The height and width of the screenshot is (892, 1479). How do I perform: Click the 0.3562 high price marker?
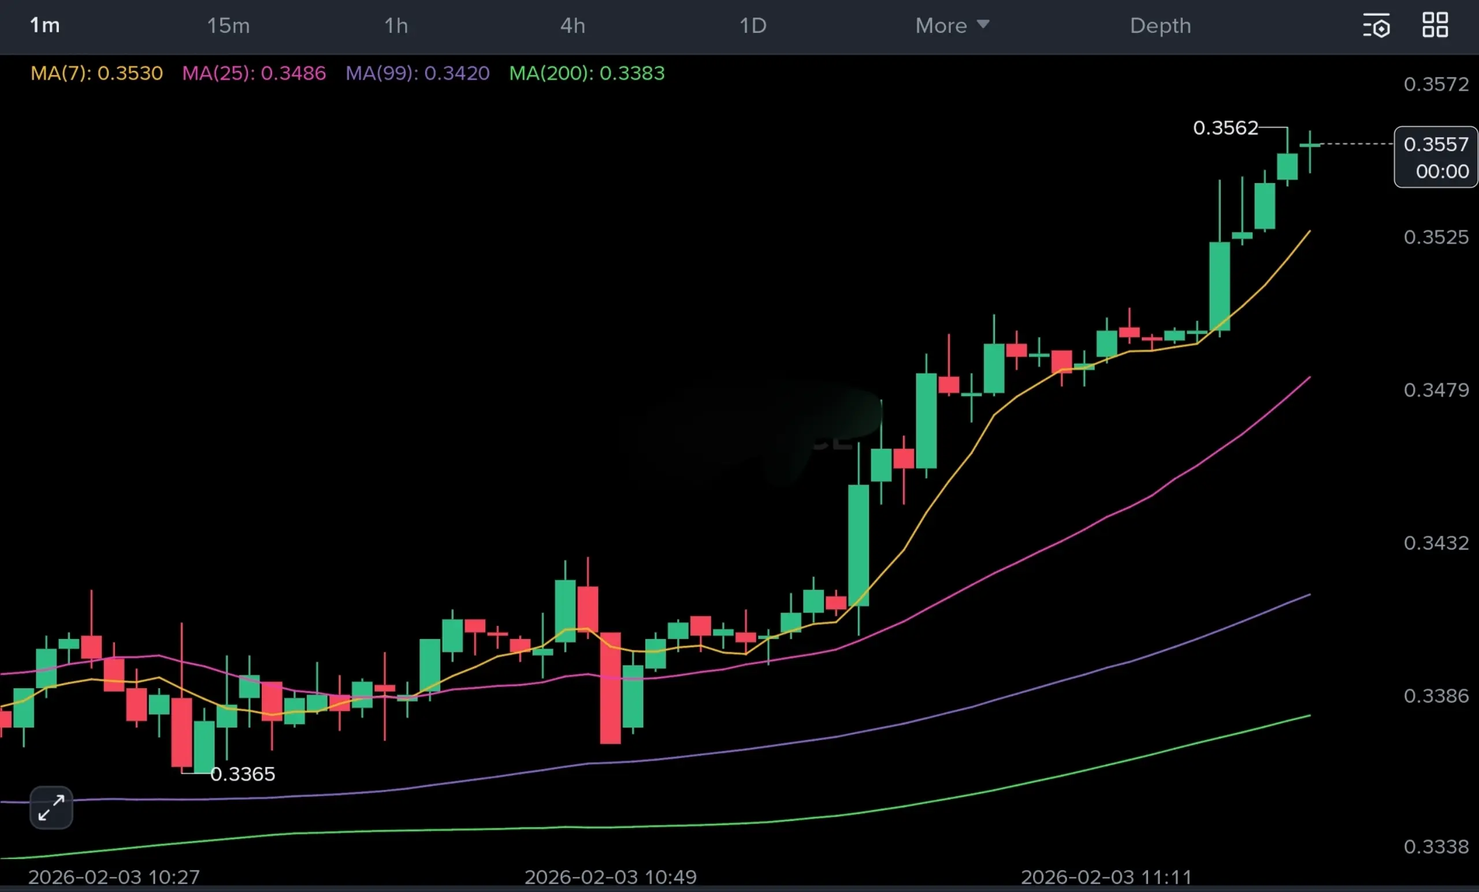pos(1225,128)
